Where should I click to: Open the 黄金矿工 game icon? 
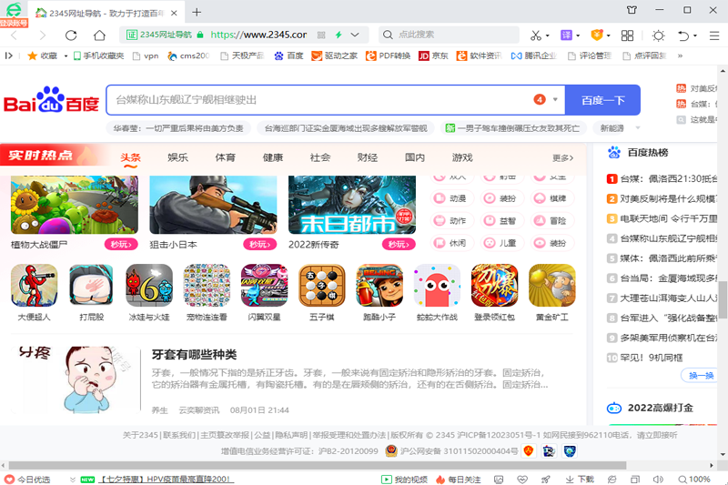pos(552,286)
